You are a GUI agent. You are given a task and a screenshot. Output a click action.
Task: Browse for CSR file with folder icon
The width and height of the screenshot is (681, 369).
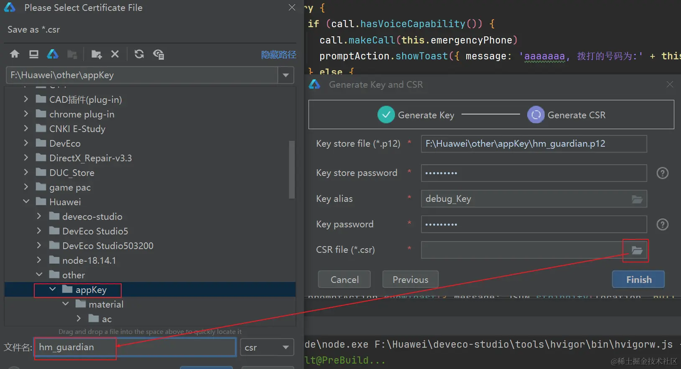pyautogui.click(x=637, y=250)
